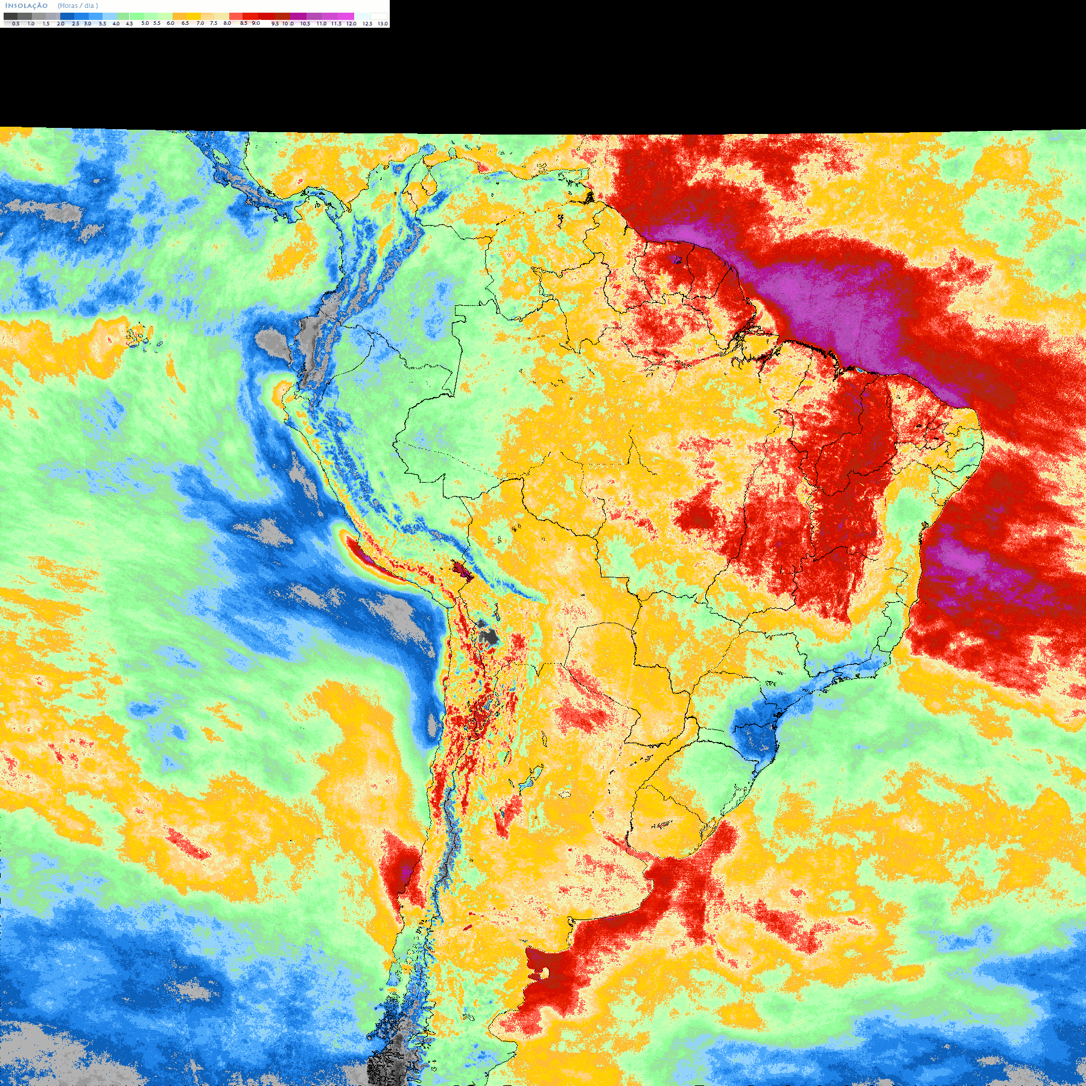
Task: Click the '5.0' legend value
Action: 145,23
